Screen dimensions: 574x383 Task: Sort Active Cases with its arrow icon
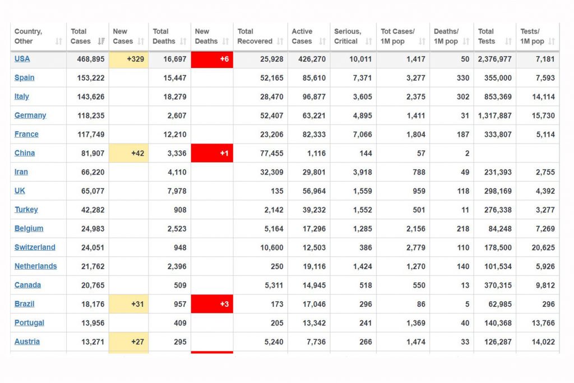(x=322, y=41)
